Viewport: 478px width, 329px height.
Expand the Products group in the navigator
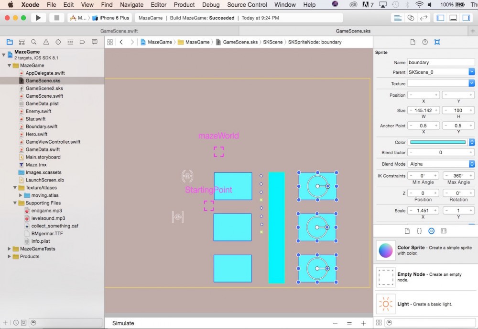[x=9, y=256]
